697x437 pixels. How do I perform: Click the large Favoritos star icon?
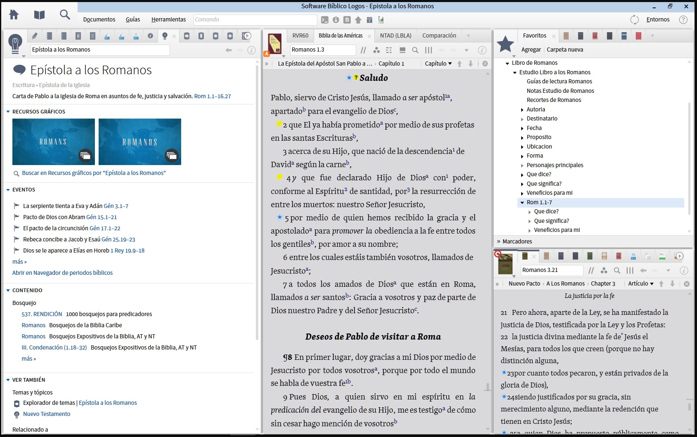(505, 44)
